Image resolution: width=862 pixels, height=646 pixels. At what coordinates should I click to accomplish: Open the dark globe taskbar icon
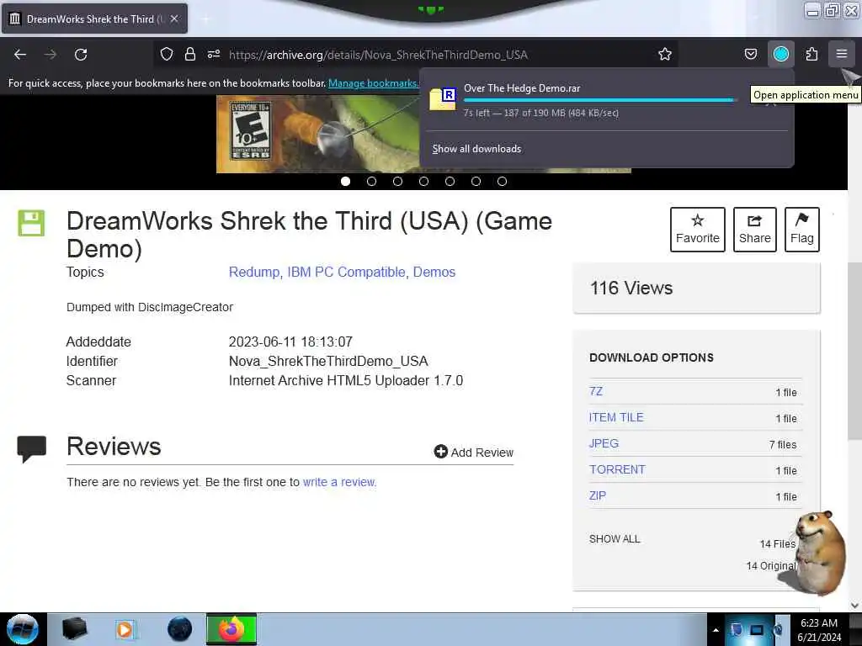180,629
